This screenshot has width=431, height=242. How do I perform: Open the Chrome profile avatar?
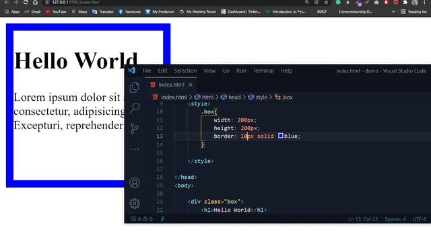(415, 3)
